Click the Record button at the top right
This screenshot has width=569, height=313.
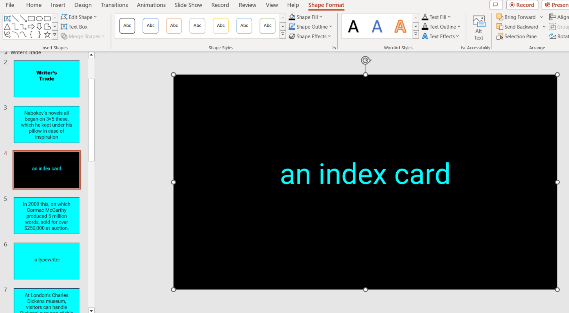(522, 5)
